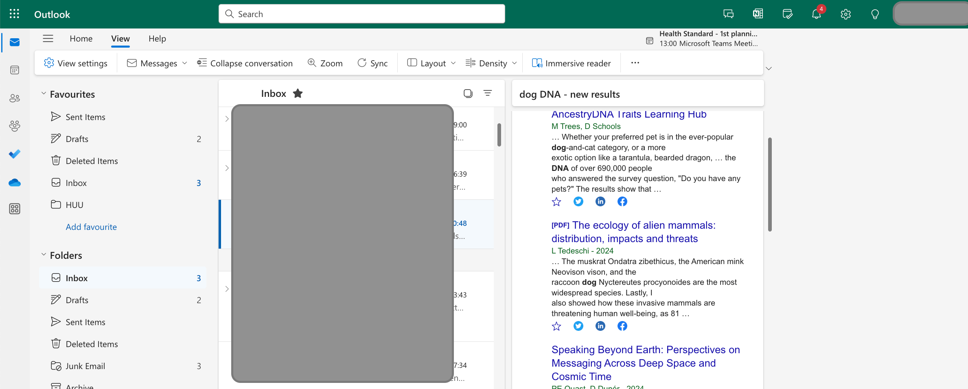This screenshot has height=389, width=968.
Task: Collapse the Favourites section
Action: pos(44,94)
